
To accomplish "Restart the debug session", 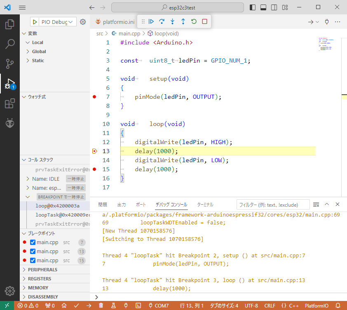I will click(194, 21).
